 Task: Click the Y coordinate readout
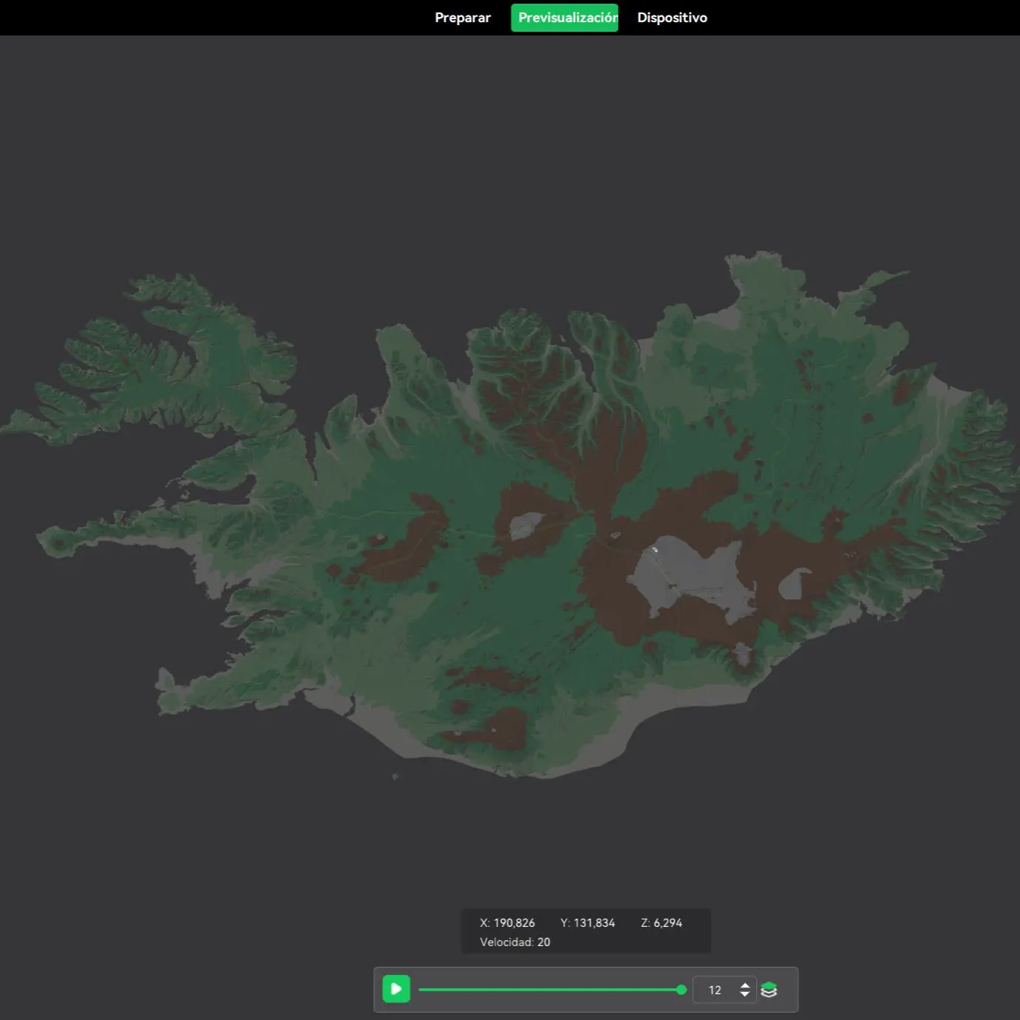[x=588, y=923]
